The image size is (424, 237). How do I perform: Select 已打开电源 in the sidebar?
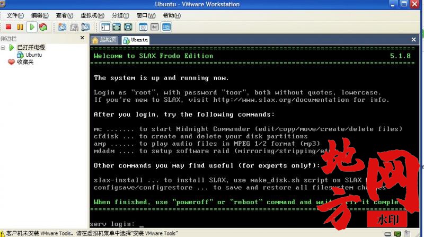[x=31, y=47]
